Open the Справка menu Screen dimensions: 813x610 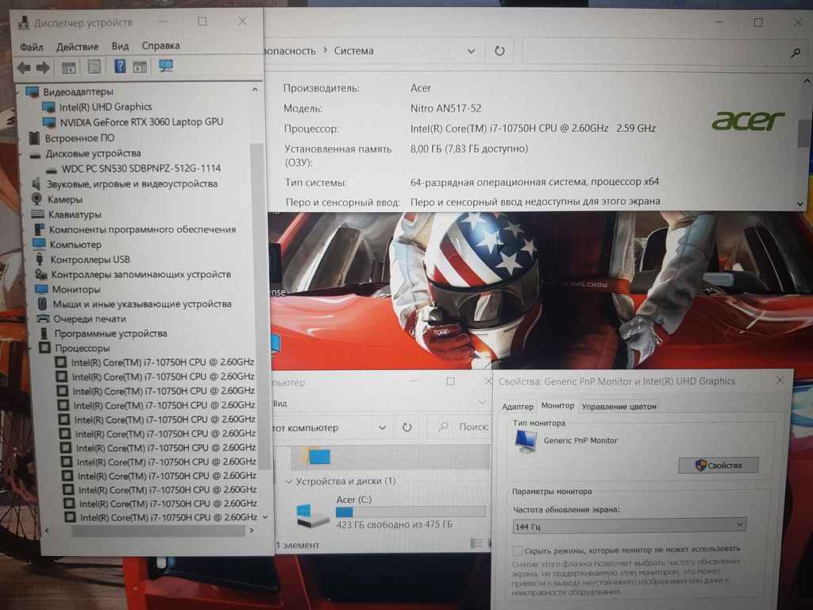pyautogui.click(x=160, y=46)
